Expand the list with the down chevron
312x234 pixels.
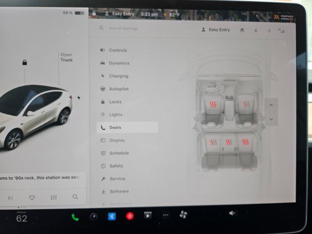[271, 119]
